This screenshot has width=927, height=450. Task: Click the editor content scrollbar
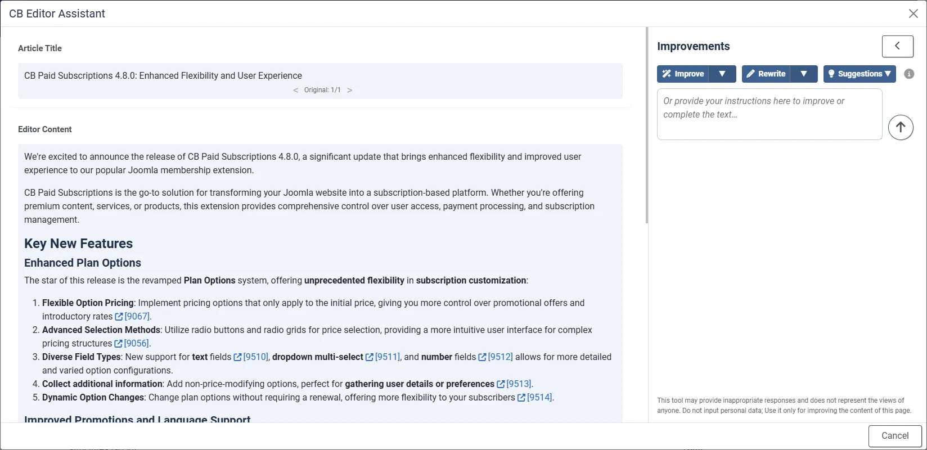point(647,125)
